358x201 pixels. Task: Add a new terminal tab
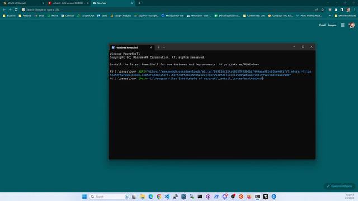[158, 47]
